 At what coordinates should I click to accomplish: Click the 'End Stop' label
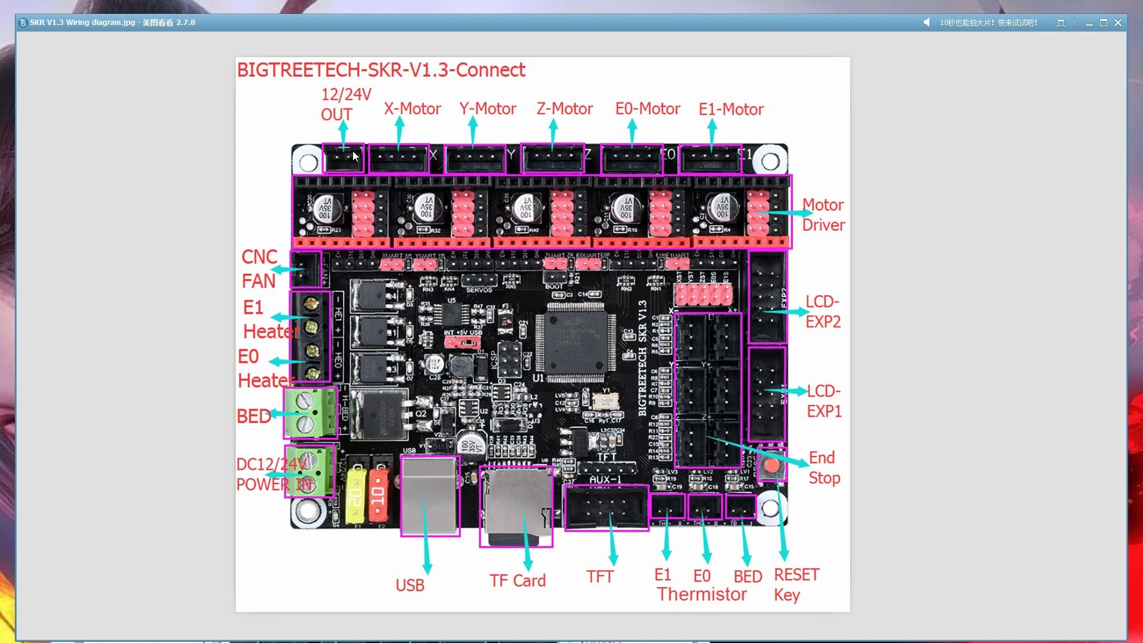(825, 468)
